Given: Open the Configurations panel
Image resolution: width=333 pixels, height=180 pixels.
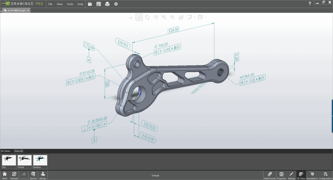Looking at the screenshot, I should 326,175.
